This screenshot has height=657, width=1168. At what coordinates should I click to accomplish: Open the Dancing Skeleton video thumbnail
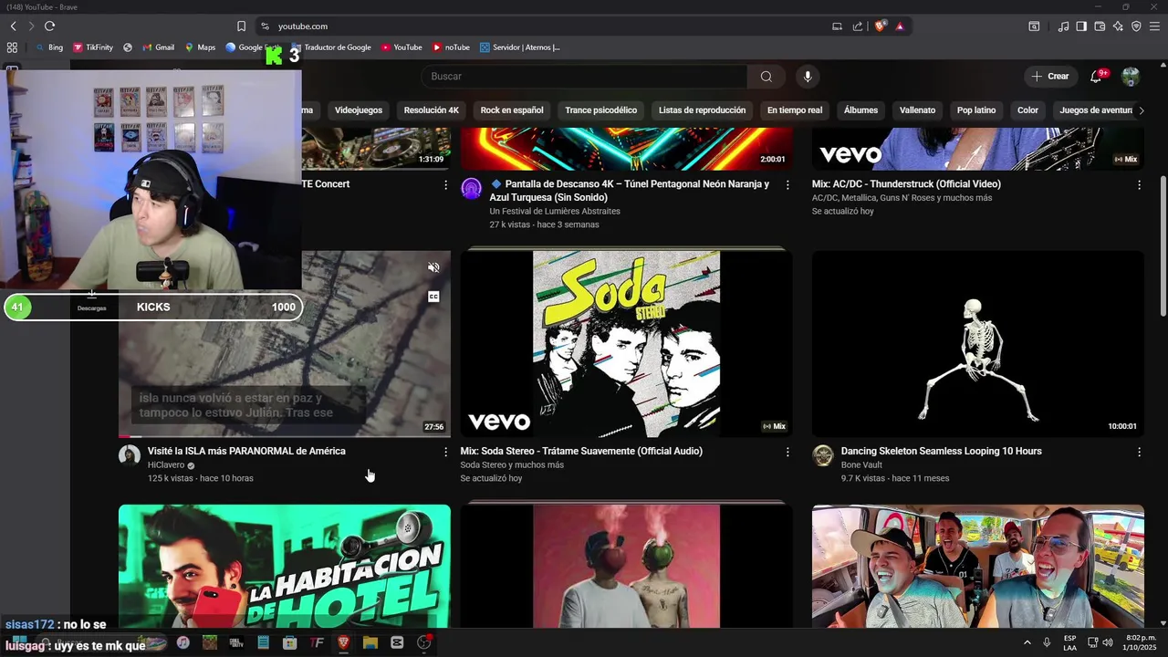point(978,344)
